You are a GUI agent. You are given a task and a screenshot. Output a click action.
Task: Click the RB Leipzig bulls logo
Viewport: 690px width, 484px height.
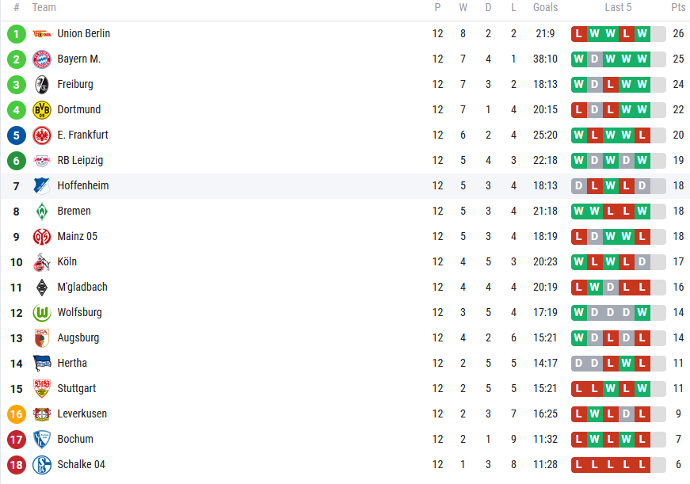coord(42,161)
